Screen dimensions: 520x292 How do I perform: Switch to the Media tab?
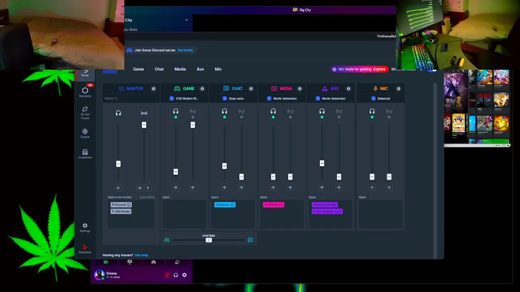180,69
